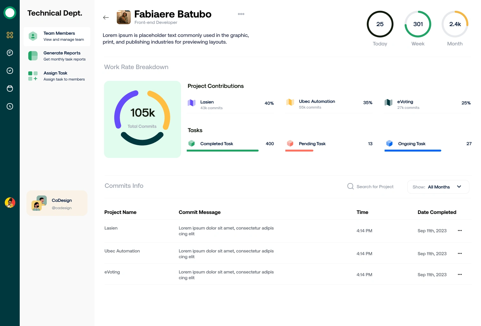
Task: Open the chat messages sidebar icon
Action: tap(10, 53)
